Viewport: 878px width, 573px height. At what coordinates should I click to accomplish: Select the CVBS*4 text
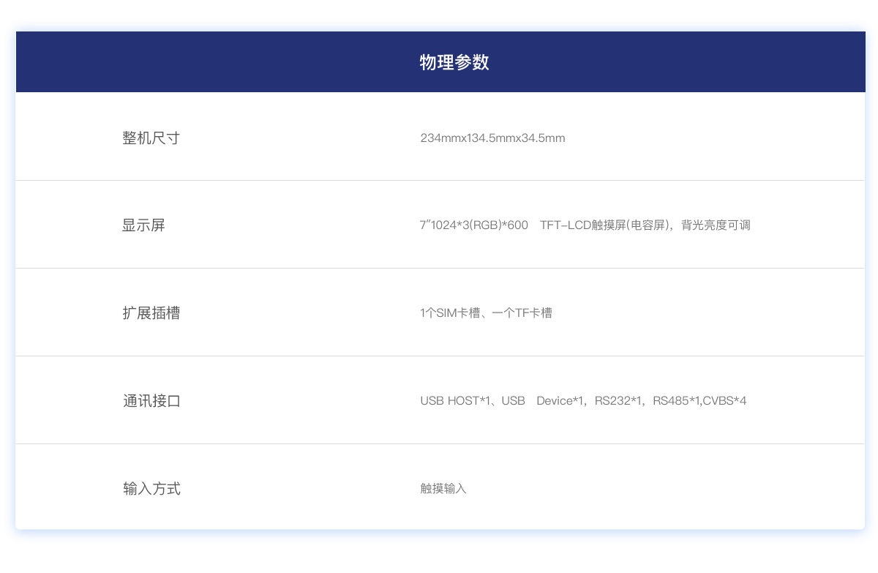725,401
